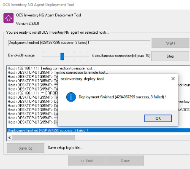Select the highlighted 'Deployment finished' log line
This screenshot has height=169, width=190.
(x=98, y=130)
